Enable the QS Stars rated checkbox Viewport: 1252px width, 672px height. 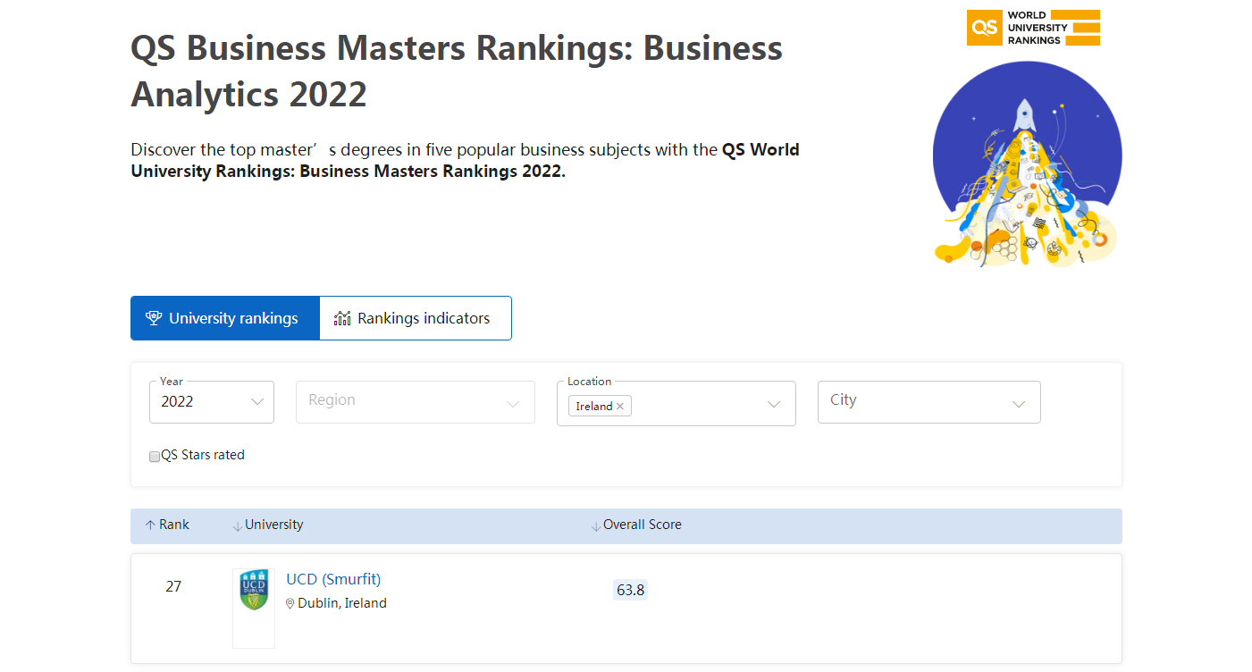coord(155,457)
